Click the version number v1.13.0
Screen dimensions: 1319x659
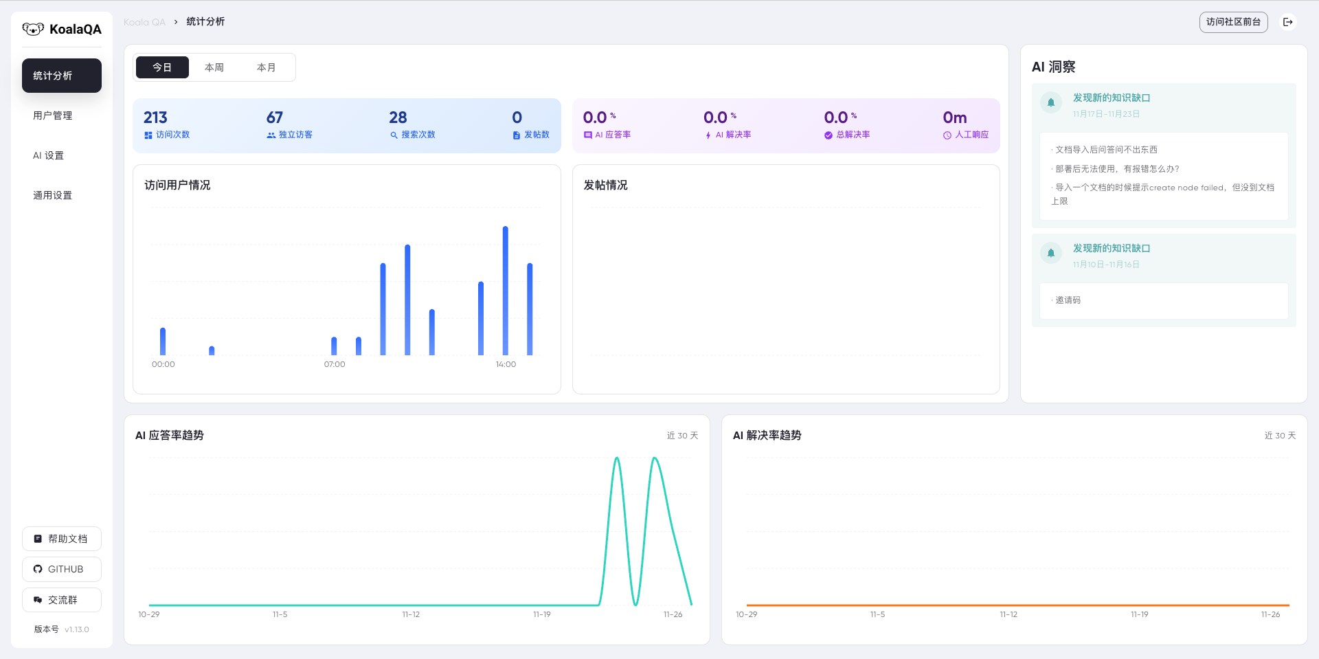point(77,629)
